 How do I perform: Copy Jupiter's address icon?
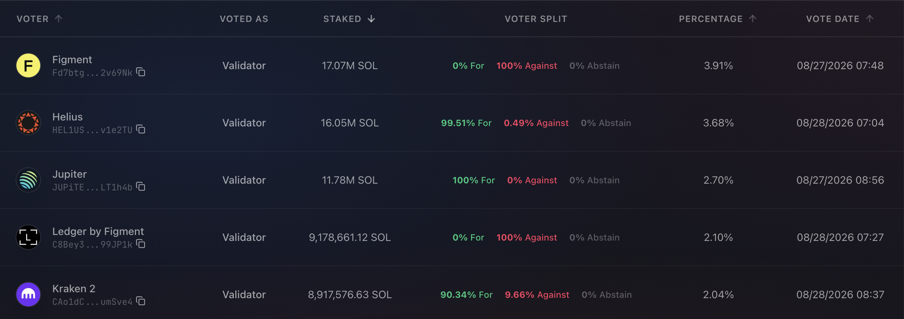[141, 187]
